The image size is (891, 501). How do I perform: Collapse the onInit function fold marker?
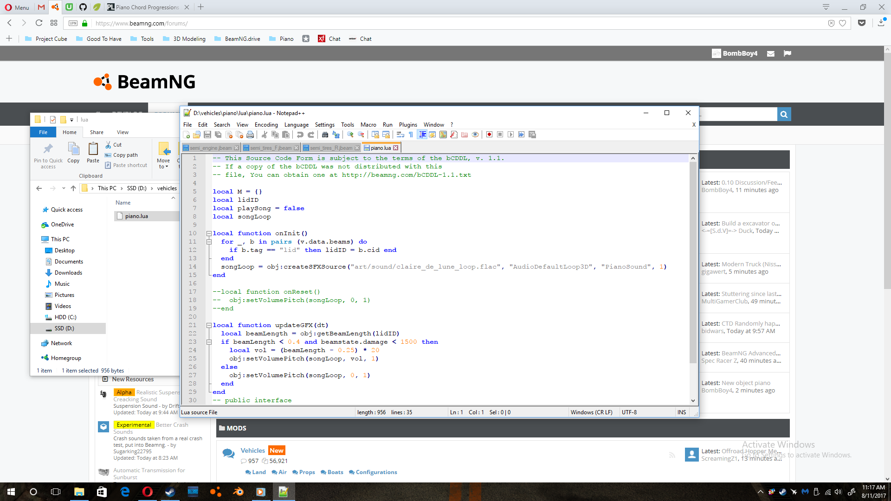[209, 233]
